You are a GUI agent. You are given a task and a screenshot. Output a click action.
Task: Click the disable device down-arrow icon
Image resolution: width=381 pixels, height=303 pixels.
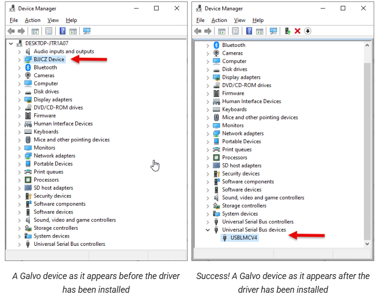point(308,31)
